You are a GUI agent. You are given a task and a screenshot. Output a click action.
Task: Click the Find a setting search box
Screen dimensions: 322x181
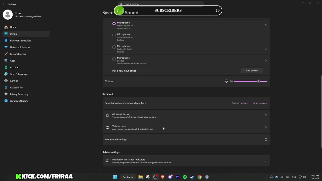pyautogui.click(x=161, y=4)
